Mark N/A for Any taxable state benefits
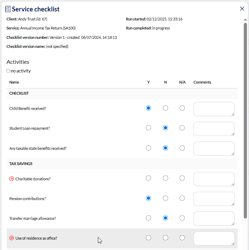This screenshot has width=249, height=250. pyautogui.click(x=182, y=148)
